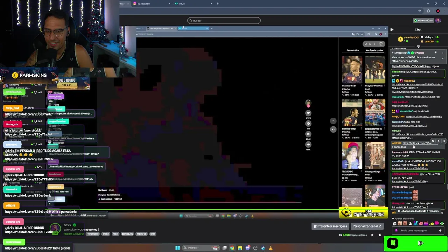Viewport: 448px width, 252px height.
Task: Select the anime stream tag
Action: 105,234
